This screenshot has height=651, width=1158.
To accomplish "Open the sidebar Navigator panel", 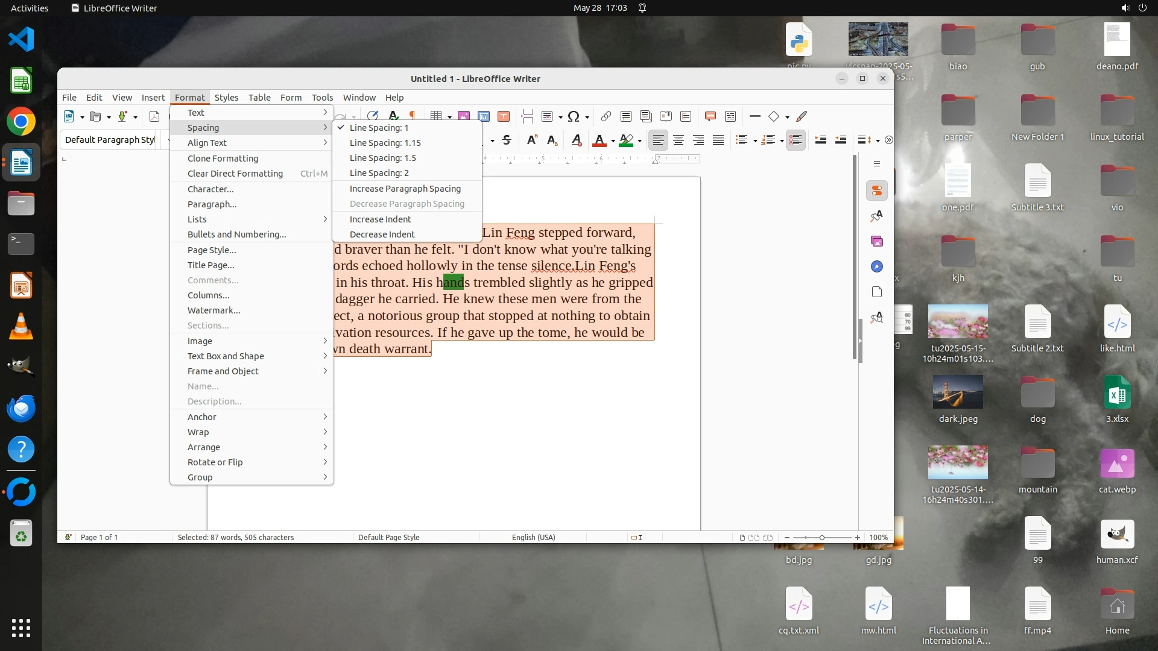I will (877, 266).
